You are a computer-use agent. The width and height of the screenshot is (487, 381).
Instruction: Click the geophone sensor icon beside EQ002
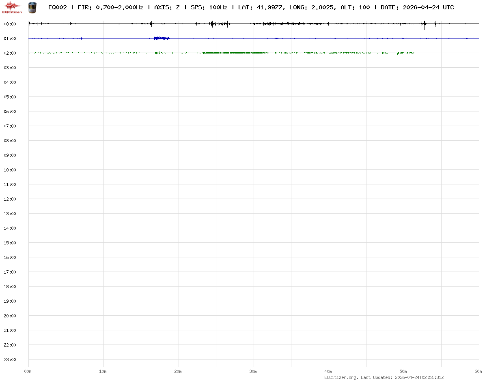coord(32,7)
